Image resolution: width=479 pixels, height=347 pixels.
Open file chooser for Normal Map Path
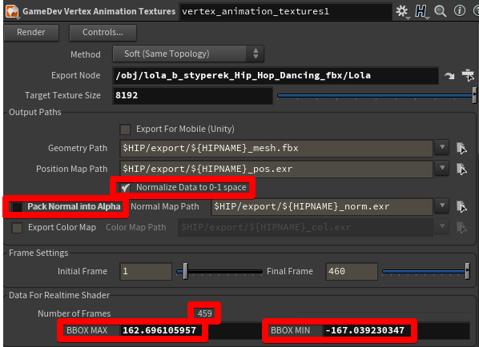pyautogui.click(x=461, y=207)
